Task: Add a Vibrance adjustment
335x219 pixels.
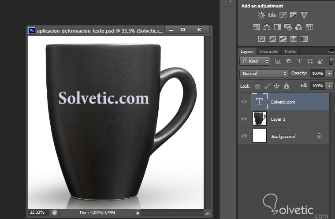Action: pyautogui.click(x=304, y=15)
